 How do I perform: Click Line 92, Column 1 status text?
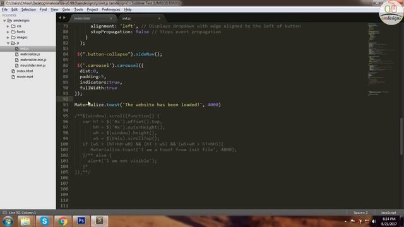[23, 212]
